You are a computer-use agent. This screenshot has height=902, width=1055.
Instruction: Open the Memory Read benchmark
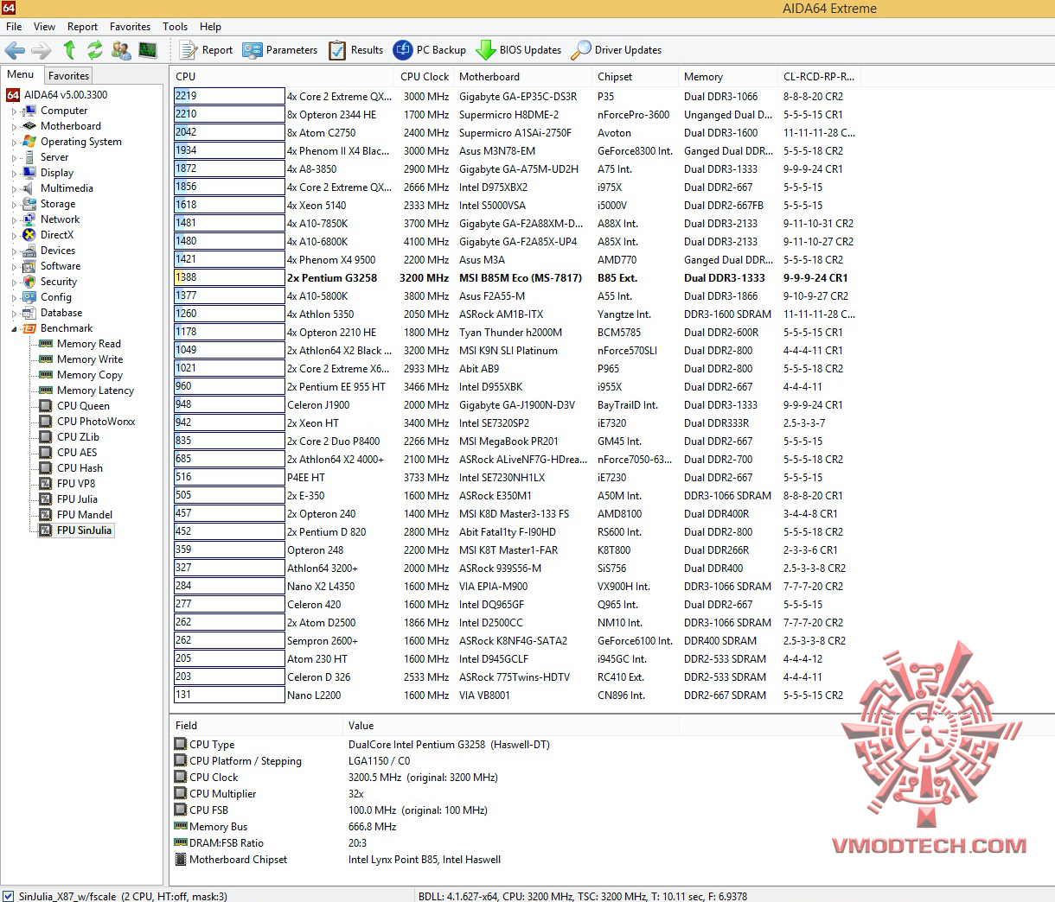pyautogui.click(x=80, y=344)
